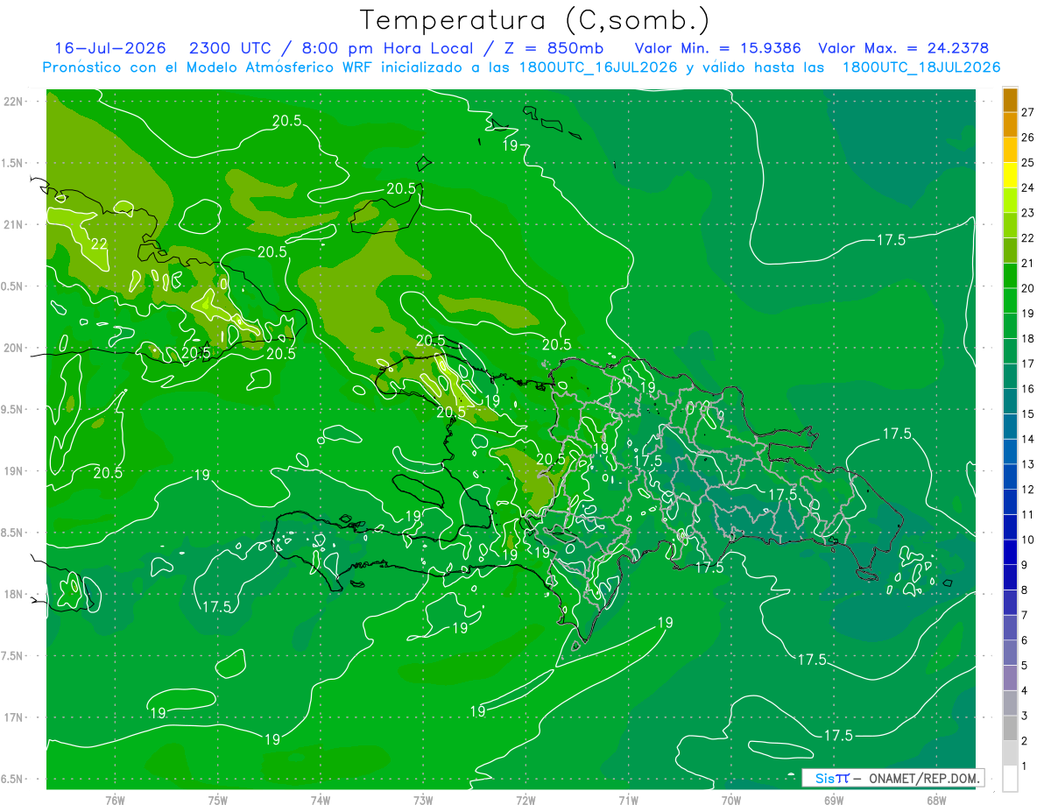The height and width of the screenshot is (812, 1051).
Task: Click the "24" label on color scale
Action: [1027, 187]
